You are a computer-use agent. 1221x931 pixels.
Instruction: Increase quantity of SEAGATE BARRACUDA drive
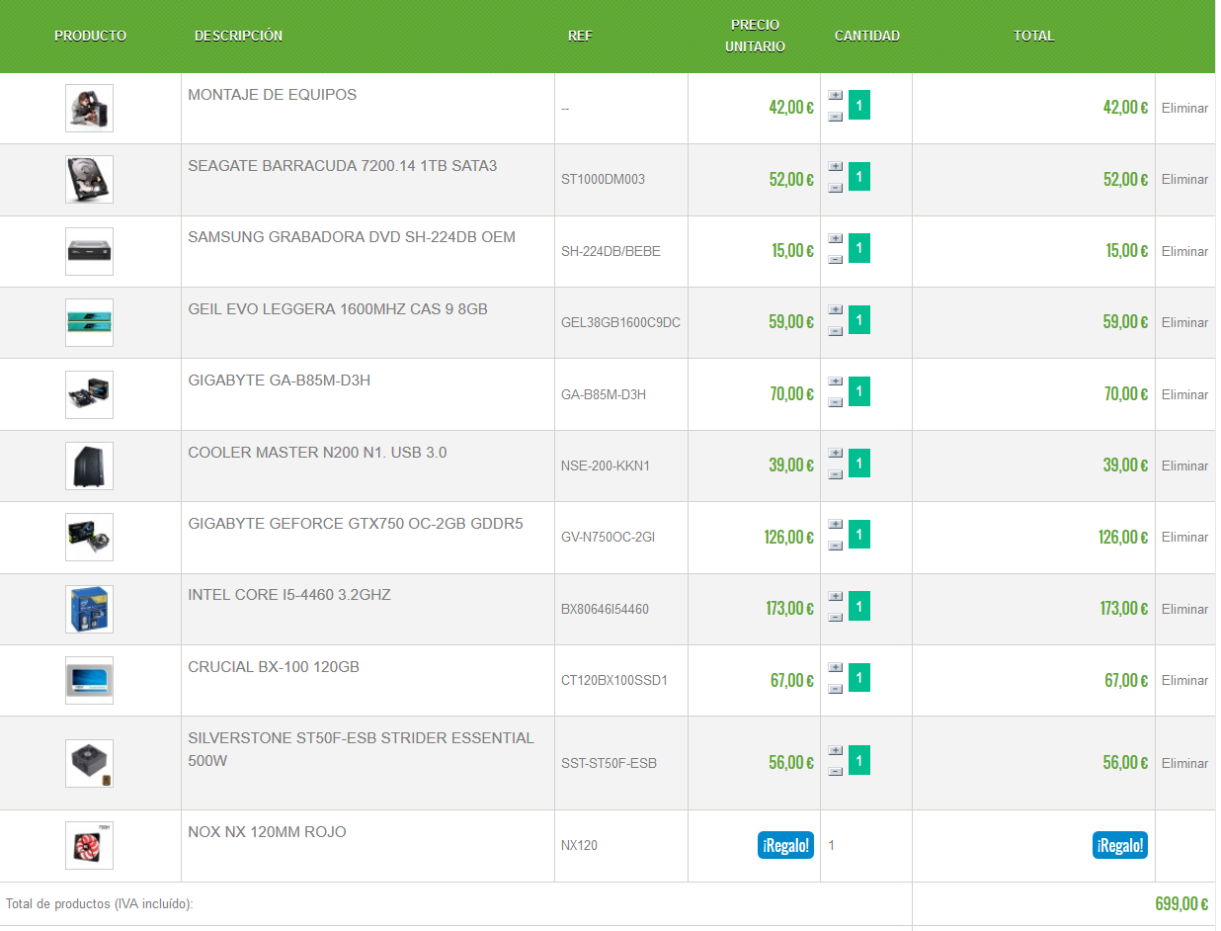[x=835, y=168]
